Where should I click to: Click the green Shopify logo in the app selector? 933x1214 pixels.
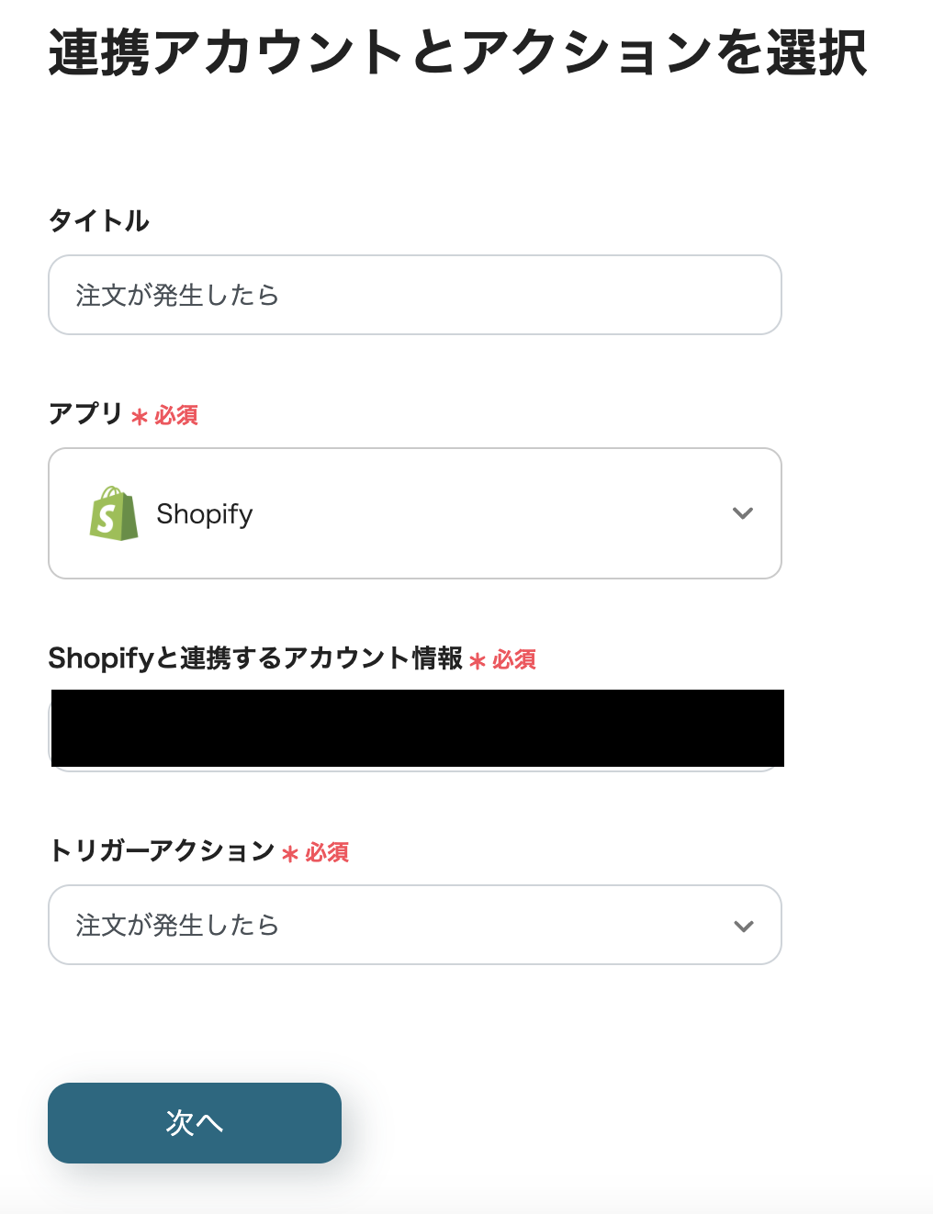114,514
